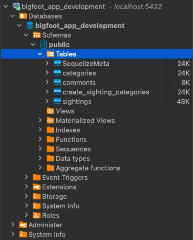Expand the Administer node arrow
The image size is (193, 240).
point(13,225)
